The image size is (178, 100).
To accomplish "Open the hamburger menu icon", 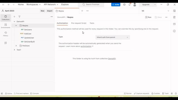I will (x=3, y=4).
